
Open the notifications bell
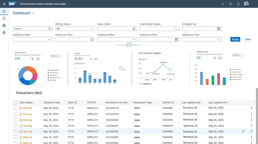[x=238, y=4]
